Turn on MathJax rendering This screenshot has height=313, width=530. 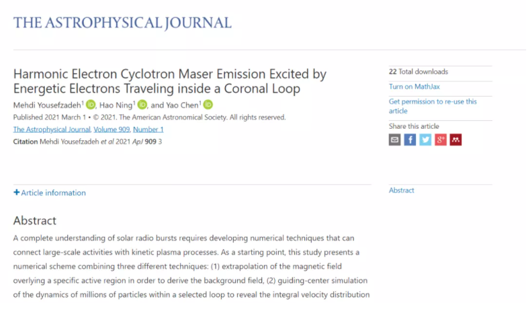414,86
